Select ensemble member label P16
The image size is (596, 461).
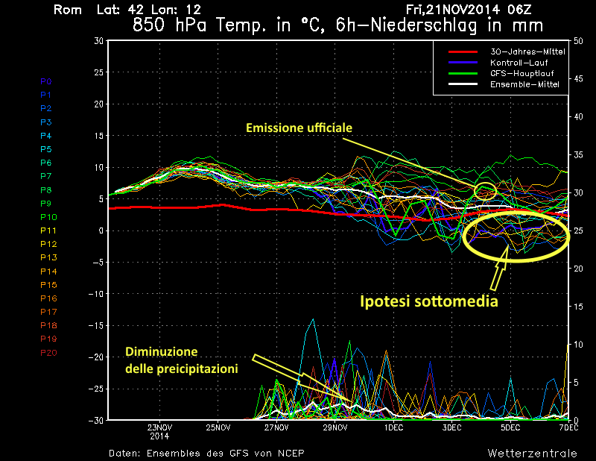pos(48,298)
